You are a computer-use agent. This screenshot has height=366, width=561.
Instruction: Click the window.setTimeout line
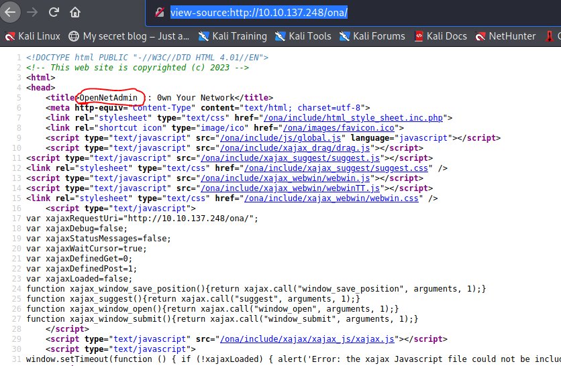(x=293, y=359)
